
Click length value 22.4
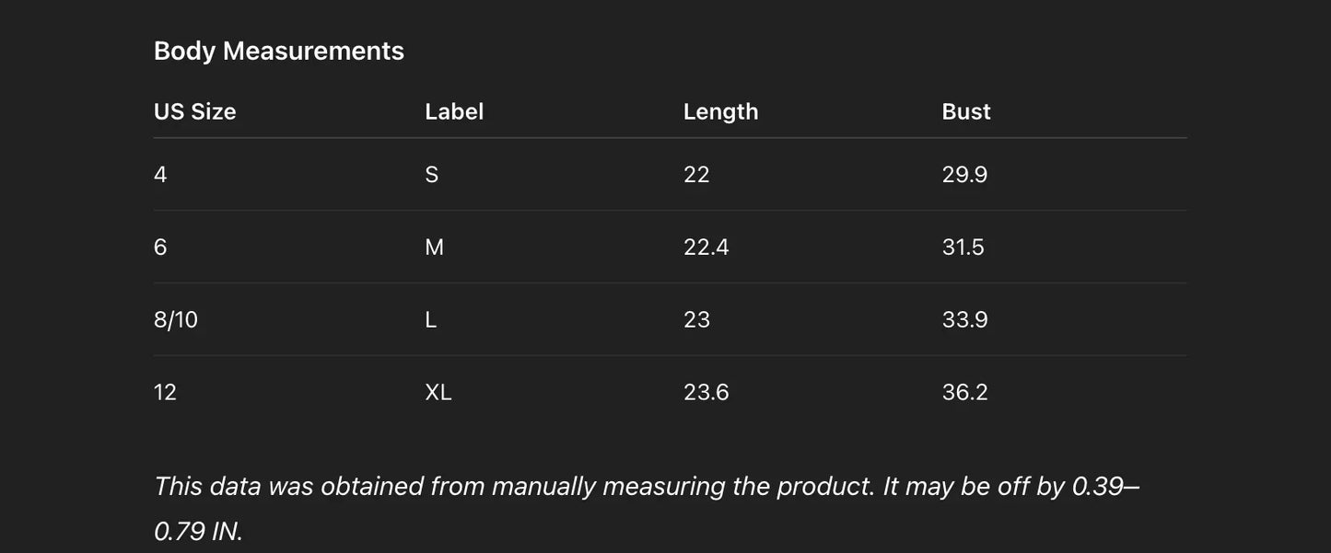[x=706, y=248]
